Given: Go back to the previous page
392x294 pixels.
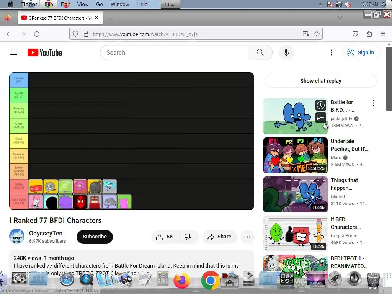Looking at the screenshot, I should pos(9,34).
